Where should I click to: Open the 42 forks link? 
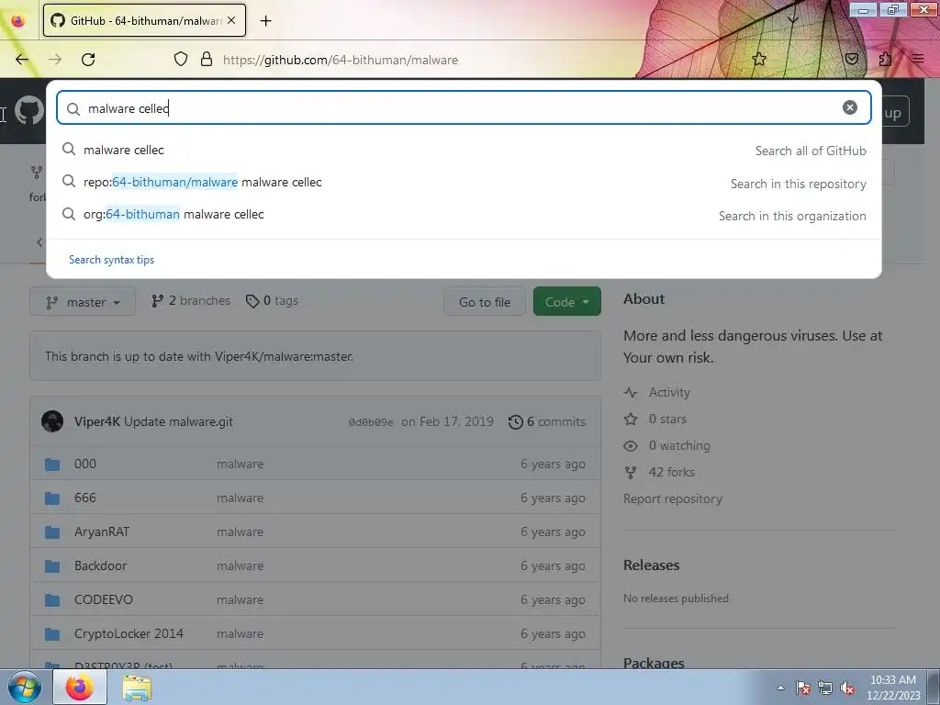click(659, 473)
